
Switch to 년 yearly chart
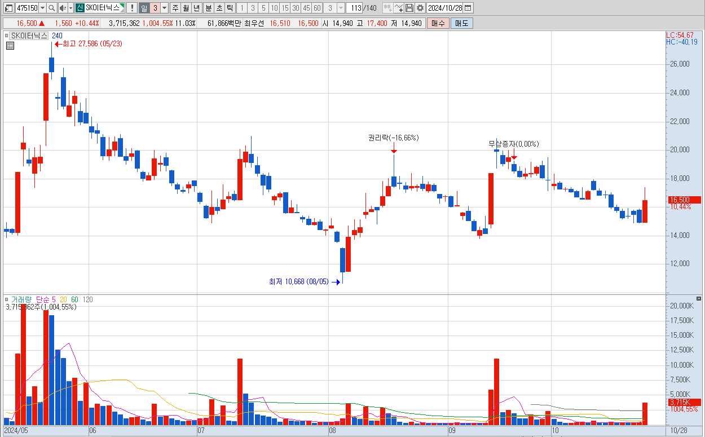point(196,8)
